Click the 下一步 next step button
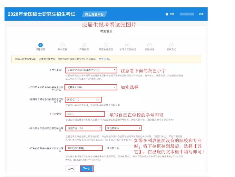Image resolution: width=235 pixels, height=177 pixels. 86,168
